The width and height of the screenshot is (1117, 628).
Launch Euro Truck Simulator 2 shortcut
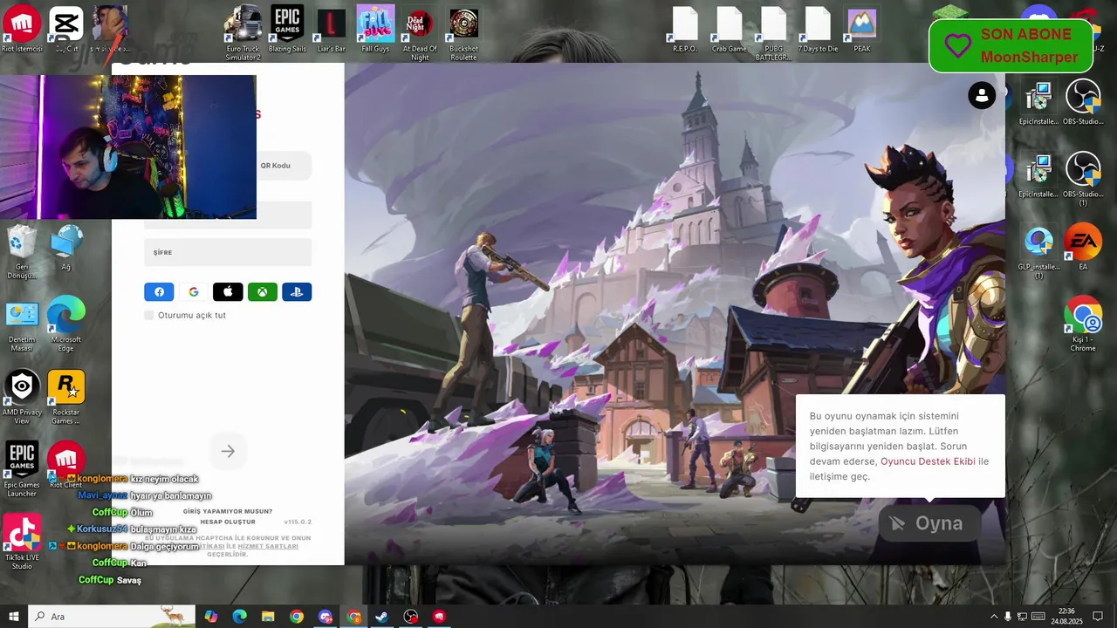243,32
